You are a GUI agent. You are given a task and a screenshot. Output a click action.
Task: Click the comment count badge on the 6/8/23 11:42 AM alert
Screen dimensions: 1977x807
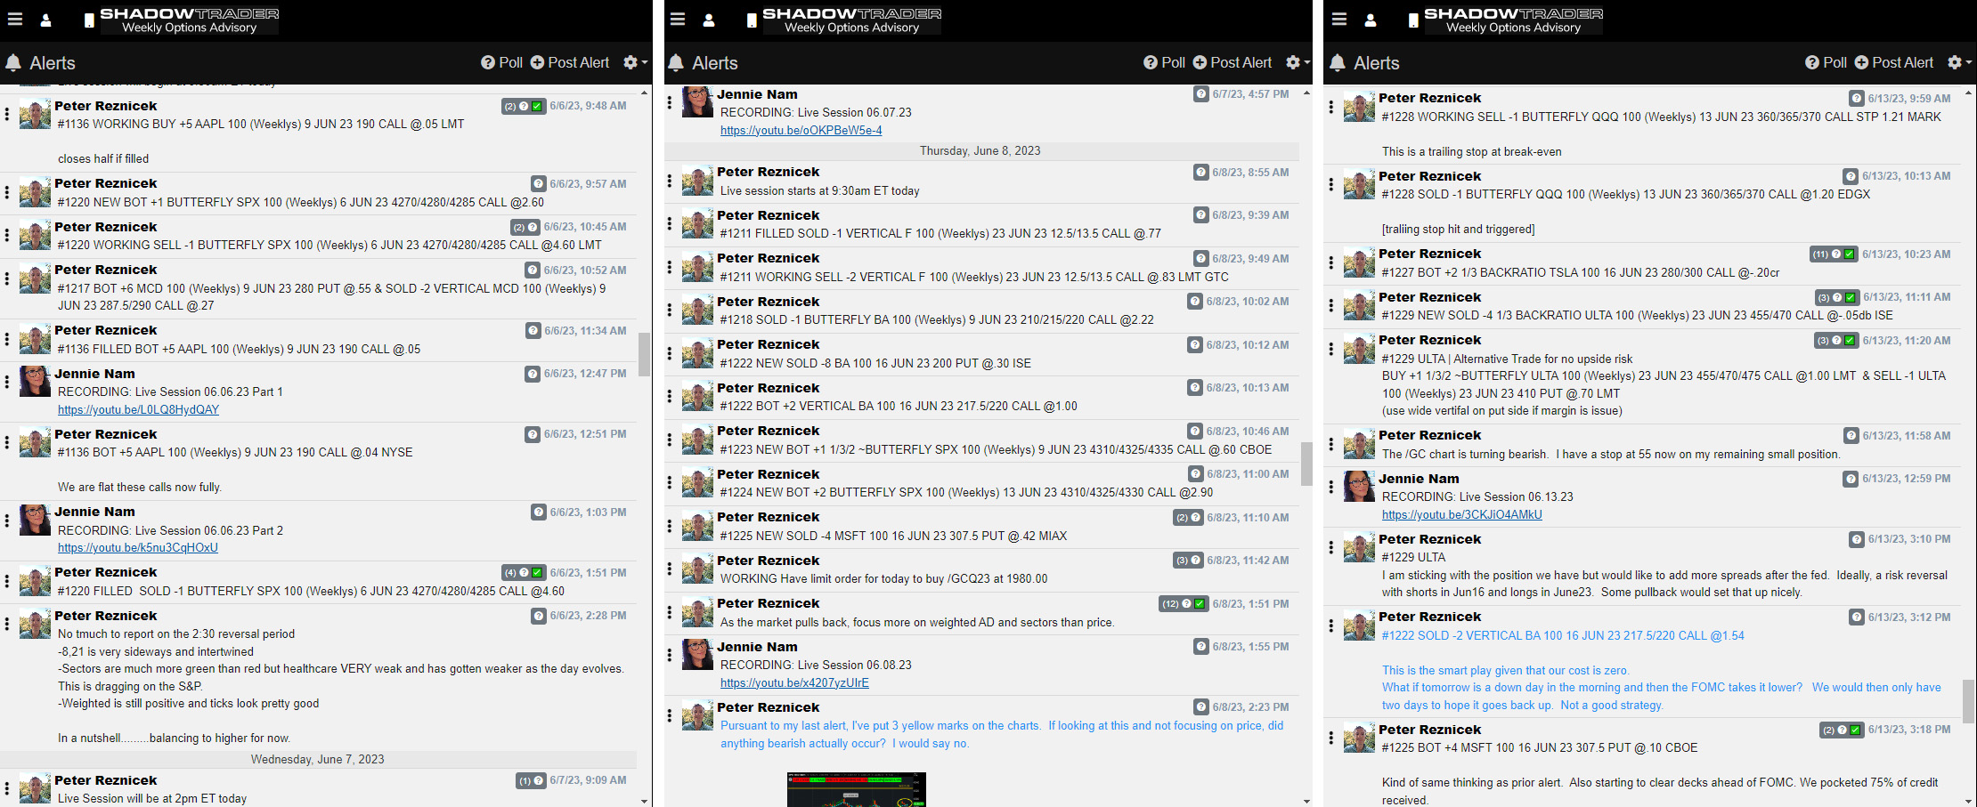pos(1182,561)
